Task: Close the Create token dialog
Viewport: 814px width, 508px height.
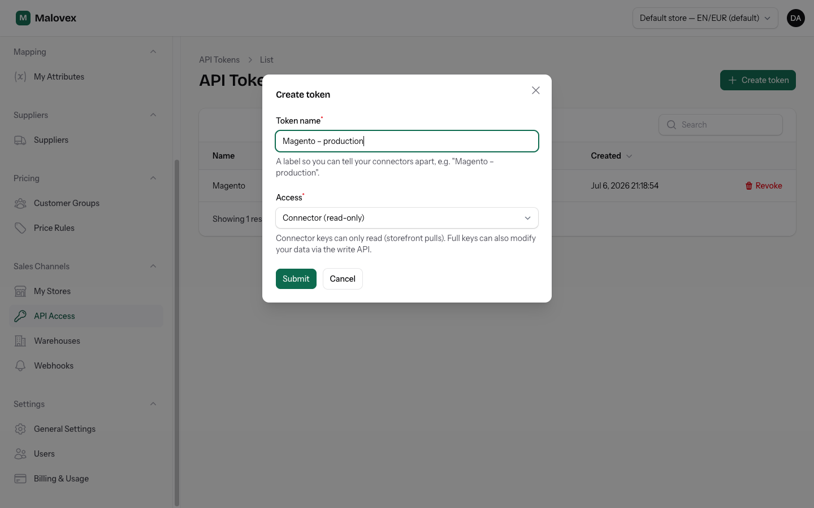Action: tap(536, 90)
